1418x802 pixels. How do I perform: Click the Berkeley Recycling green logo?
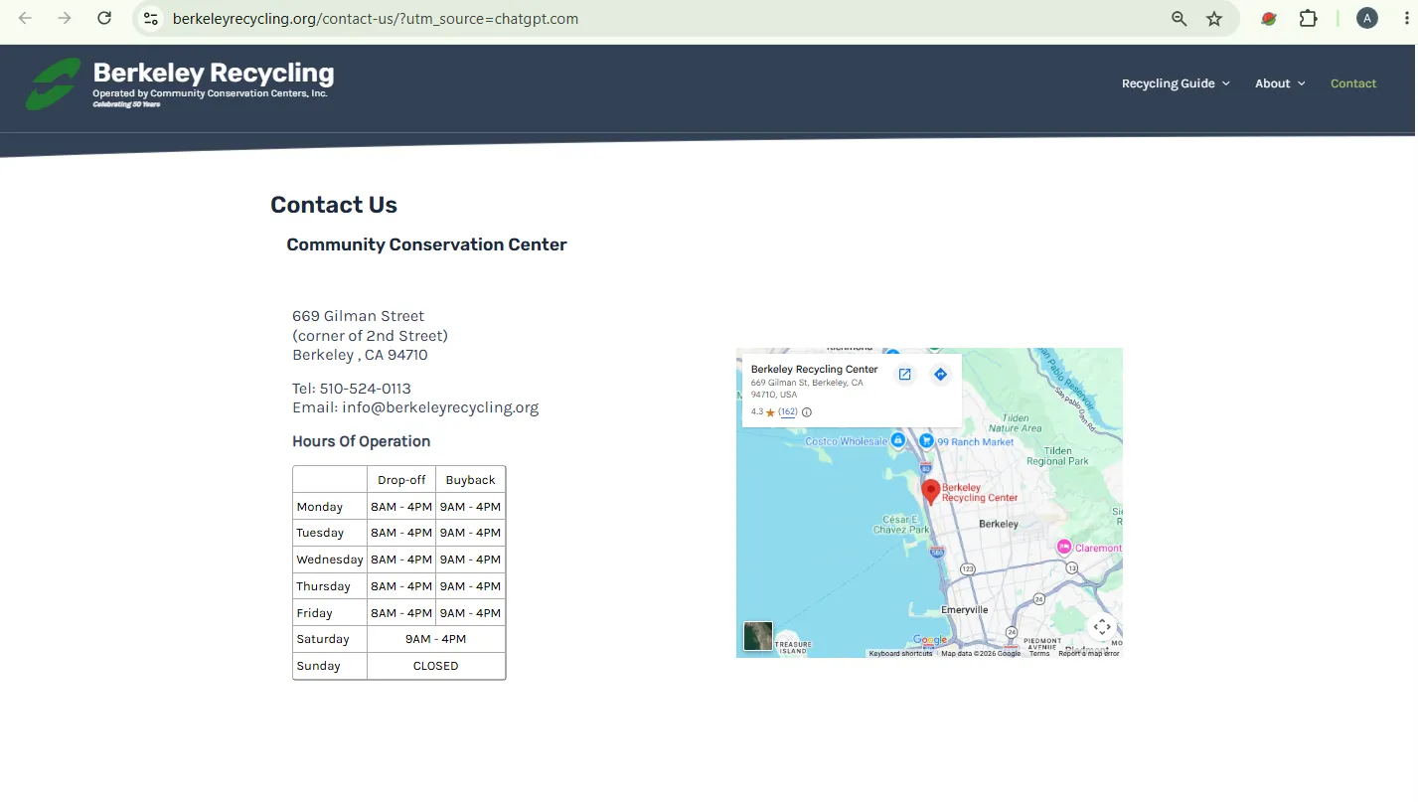[54, 83]
